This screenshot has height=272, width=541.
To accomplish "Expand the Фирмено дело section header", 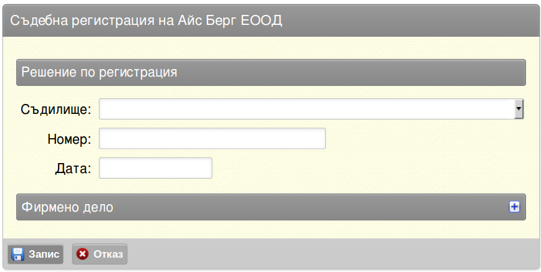I will (x=271, y=207).
